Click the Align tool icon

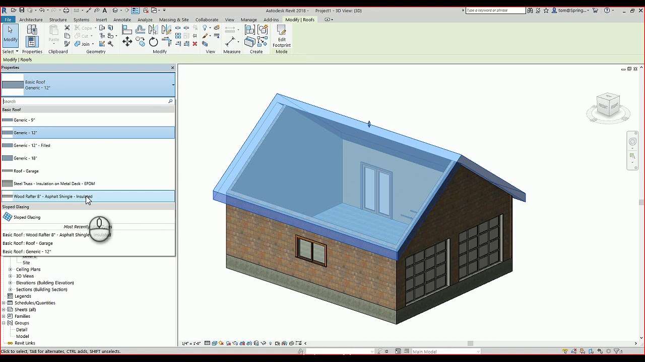(127, 30)
